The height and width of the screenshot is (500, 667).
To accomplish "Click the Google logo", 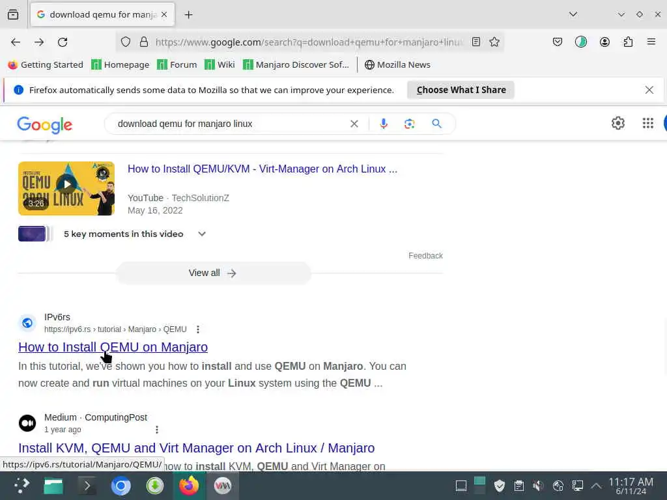I will tap(45, 124).
